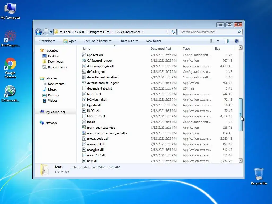The image size is (272, 204).
Task: Click the folder icon in address bar
Action: click(56, 32)
